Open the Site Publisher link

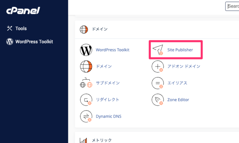[x=180, y=50]
